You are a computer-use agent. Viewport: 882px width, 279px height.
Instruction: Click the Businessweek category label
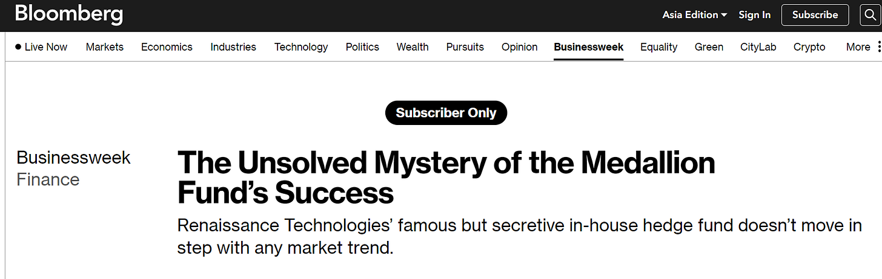(73, 158)
